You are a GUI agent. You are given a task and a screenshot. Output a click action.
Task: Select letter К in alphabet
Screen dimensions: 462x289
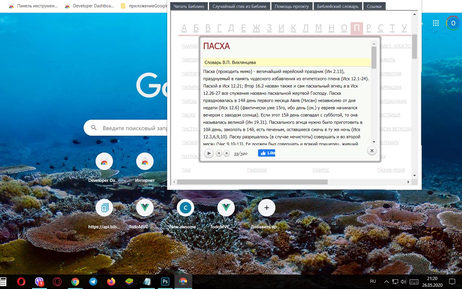293,28
